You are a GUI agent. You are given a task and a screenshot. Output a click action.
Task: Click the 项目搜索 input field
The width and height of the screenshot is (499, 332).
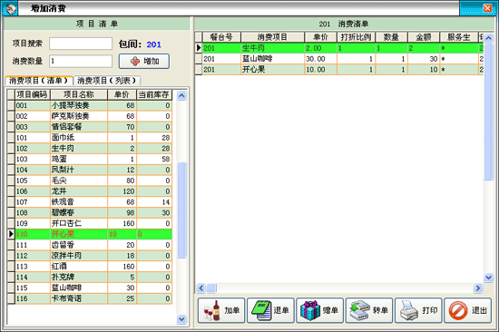pyautogui.click(x=81, y=44)
